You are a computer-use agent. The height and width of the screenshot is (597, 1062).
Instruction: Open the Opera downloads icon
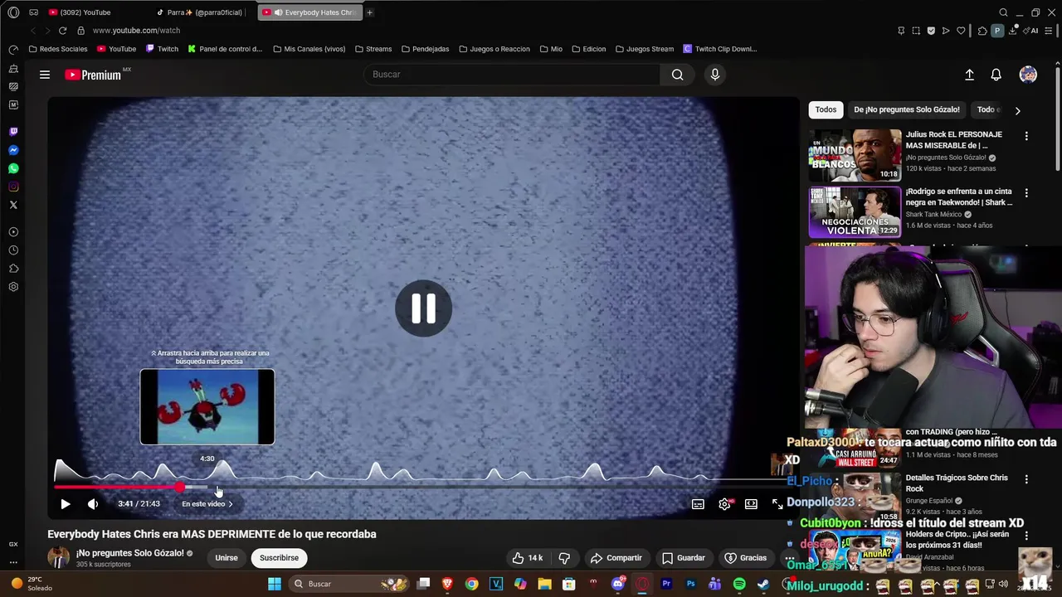(x=1014, y=31)
